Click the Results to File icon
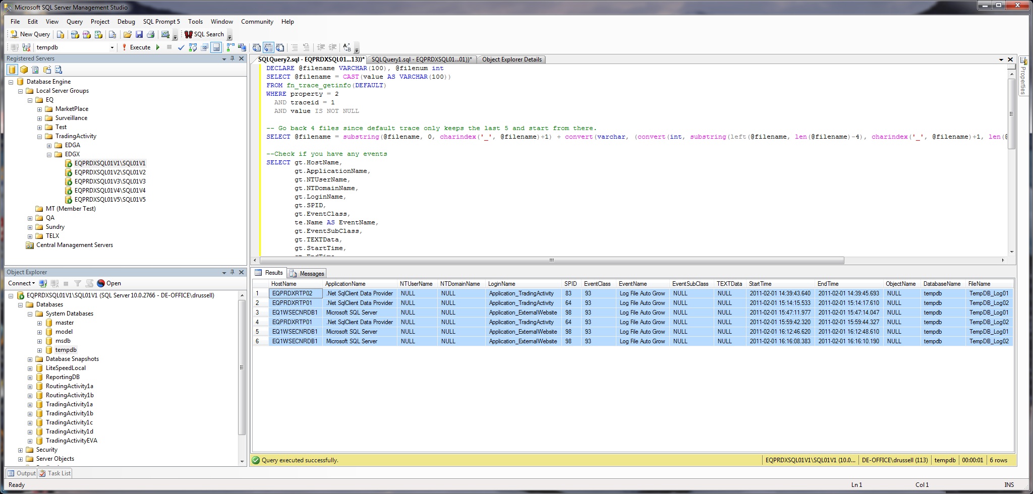 (x=279, y=47)
